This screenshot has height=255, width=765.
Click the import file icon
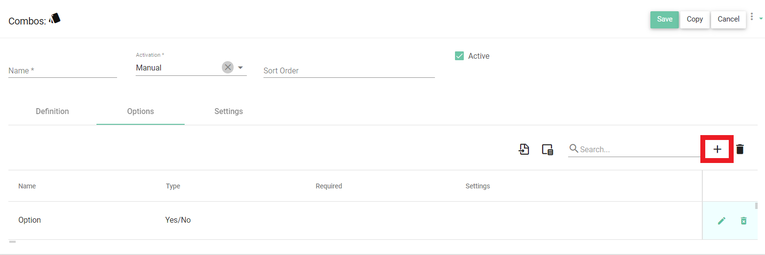[x=524, y=149]
